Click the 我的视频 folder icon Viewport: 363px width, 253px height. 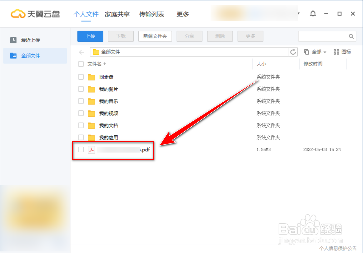point(92,113)
